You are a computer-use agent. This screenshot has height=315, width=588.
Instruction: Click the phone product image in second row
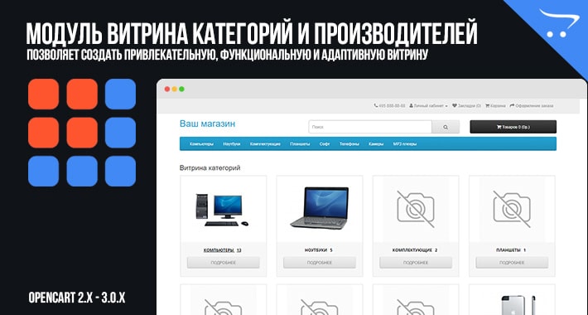[x=518, y=304]
